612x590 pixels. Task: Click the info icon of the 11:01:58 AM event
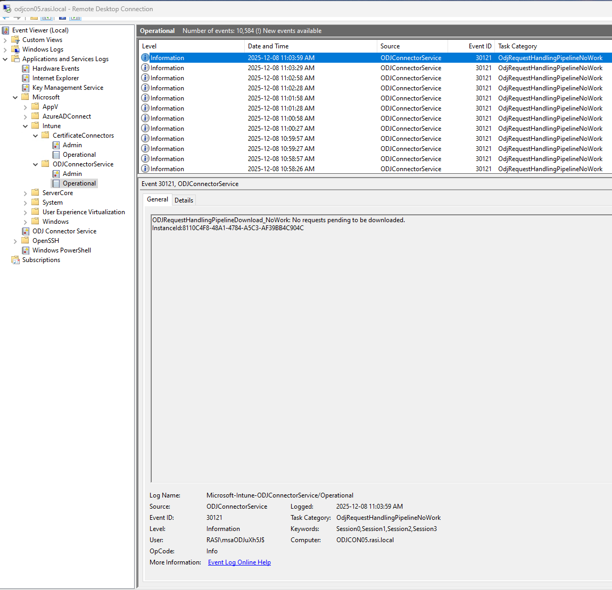point(145,98)
